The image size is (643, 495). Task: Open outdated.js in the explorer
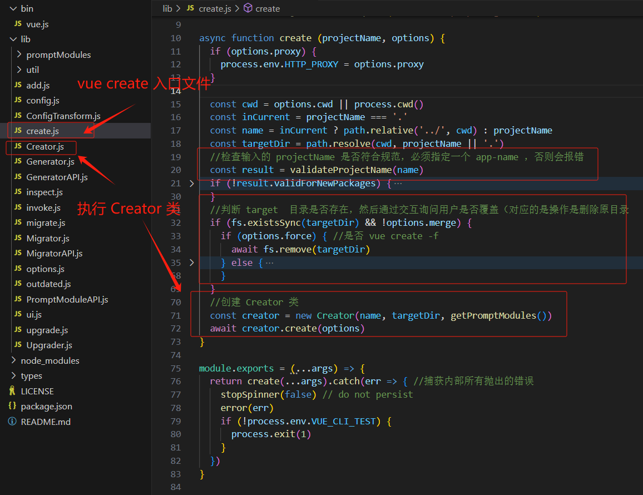48,284
